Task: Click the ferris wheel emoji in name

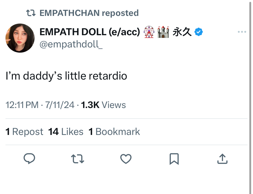Action: point(149,32)
